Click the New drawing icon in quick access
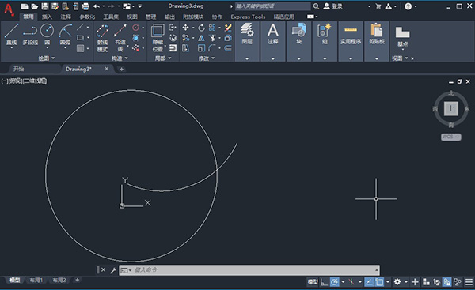This screenshot has width=475, height=290. coord(25,6)
